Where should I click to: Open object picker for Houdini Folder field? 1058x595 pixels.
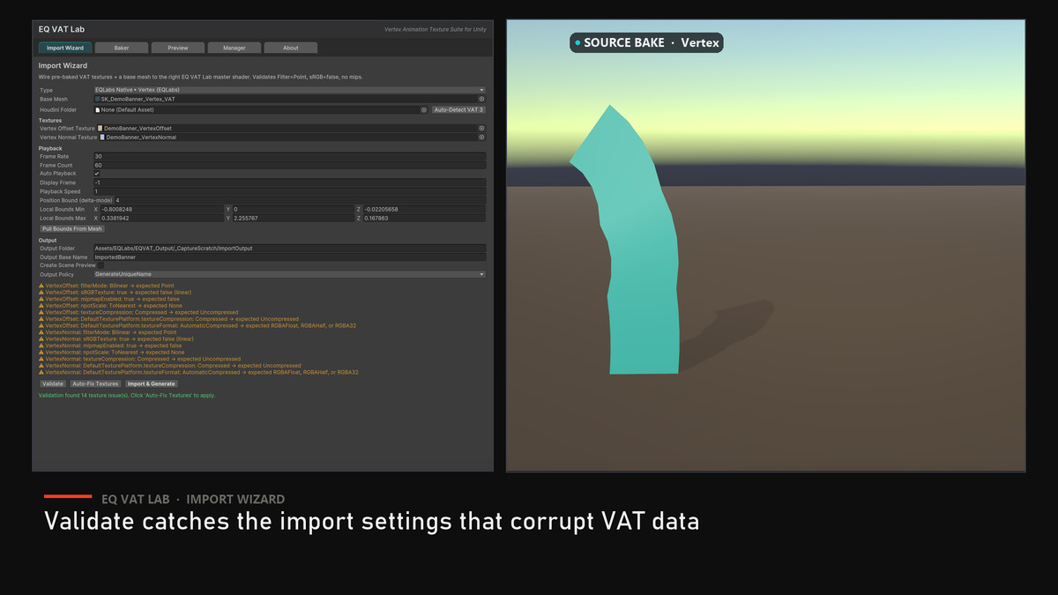pos(424,110)
